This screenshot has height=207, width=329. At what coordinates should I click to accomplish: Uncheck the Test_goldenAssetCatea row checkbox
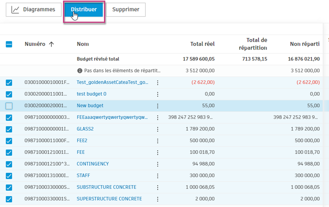(9, 83)
